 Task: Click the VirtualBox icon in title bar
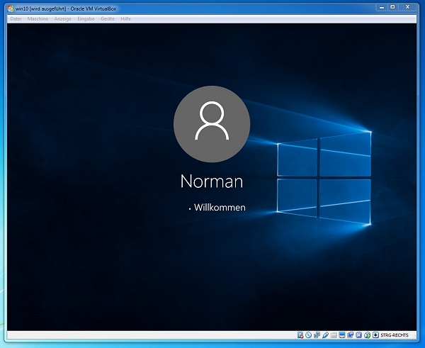[11, 9]
